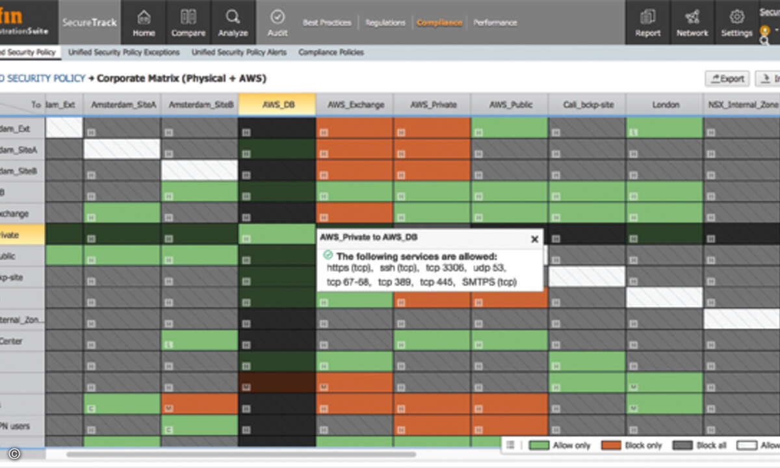
Task: Click the xchange row label
Action: coord(14,213)
